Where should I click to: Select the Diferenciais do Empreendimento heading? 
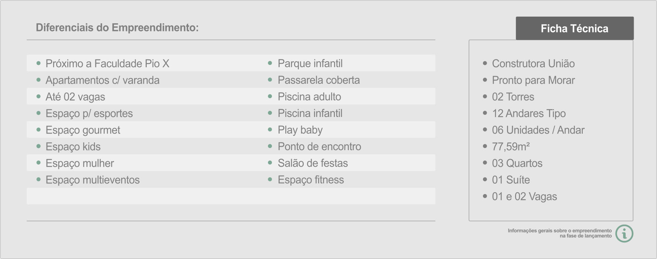[x=117, y=28]
